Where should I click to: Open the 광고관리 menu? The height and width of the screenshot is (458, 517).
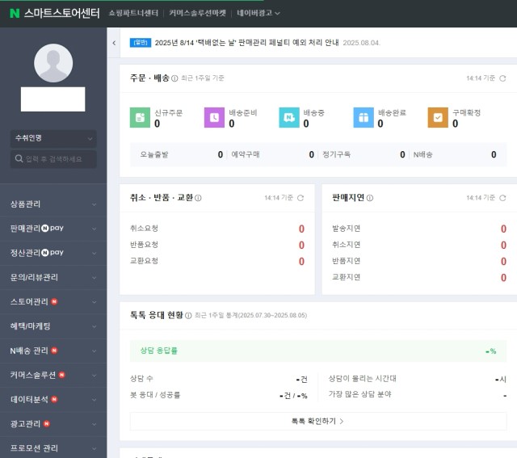pyautogui.click(x=53, y=424)
